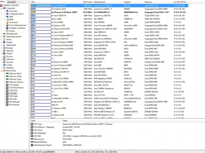Expand the Storage tree node
The width and height of the screenshot is (205, 153).
[2, 48]
